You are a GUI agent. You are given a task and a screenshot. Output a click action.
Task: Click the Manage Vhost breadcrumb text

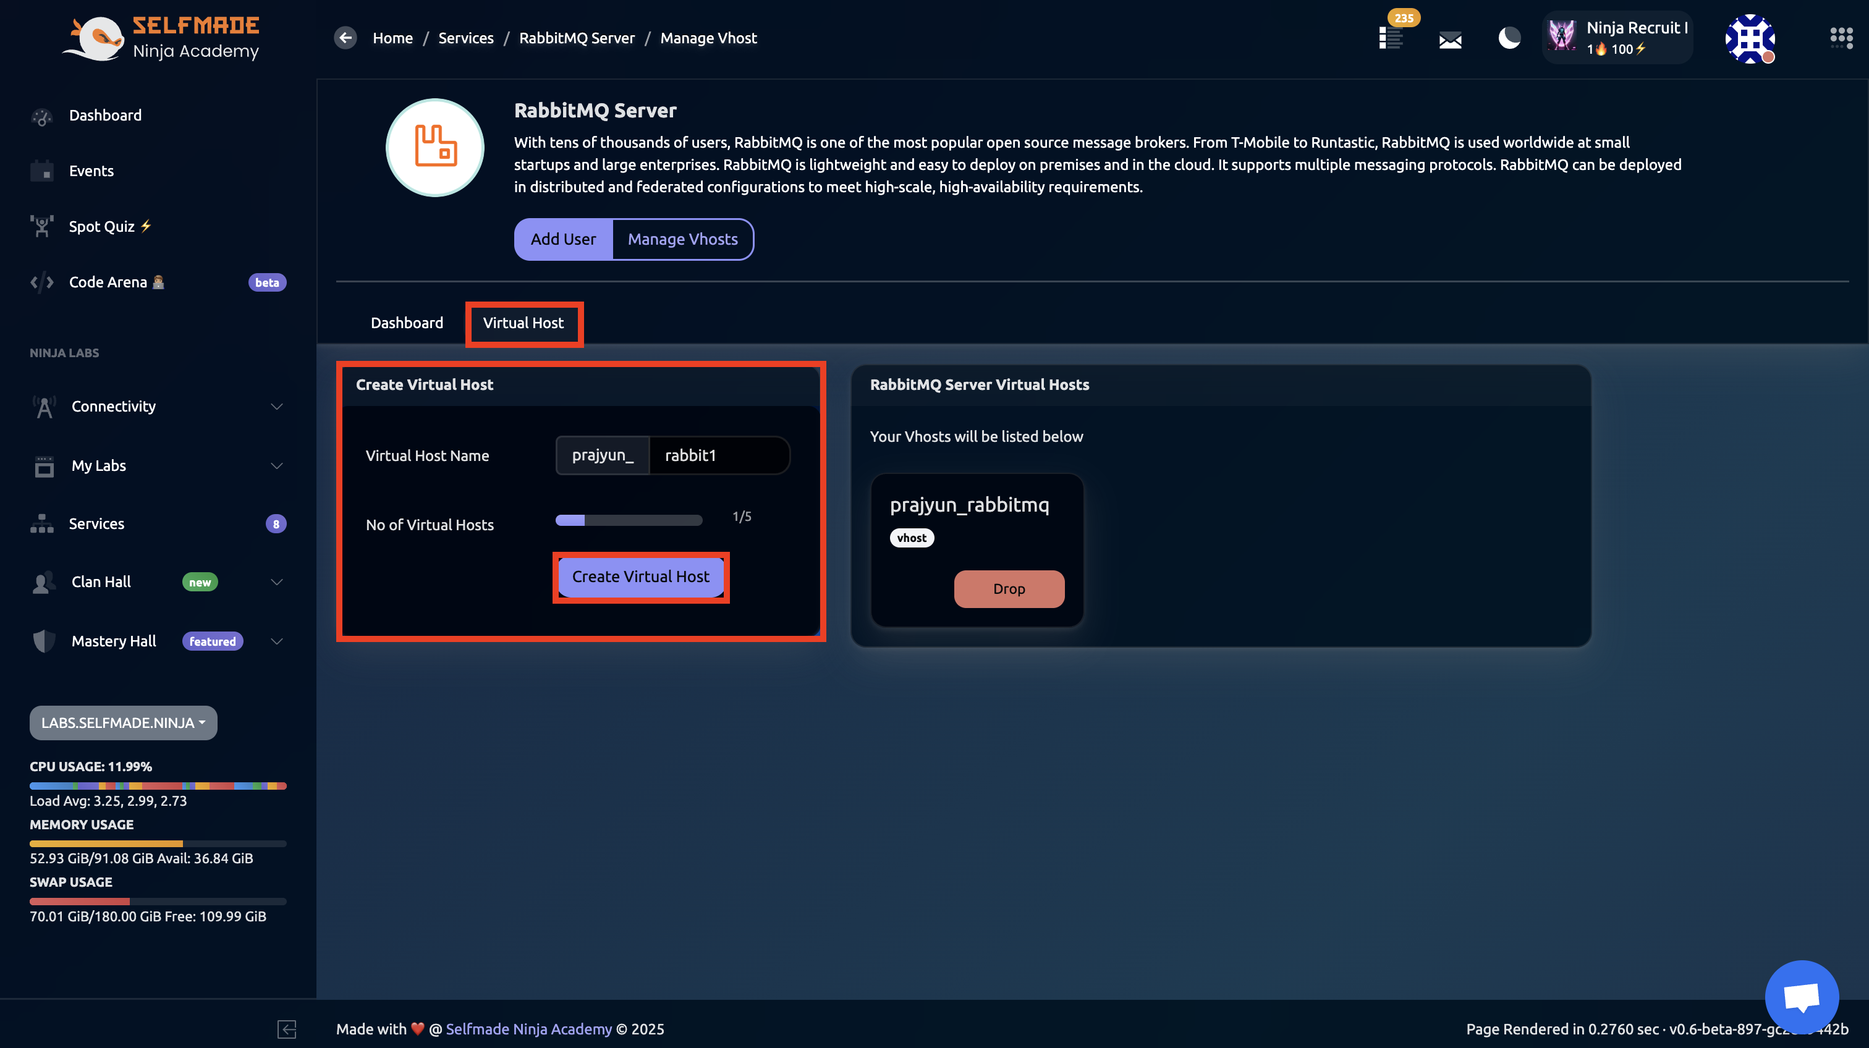pyautogui.click(x=708, y=38)
